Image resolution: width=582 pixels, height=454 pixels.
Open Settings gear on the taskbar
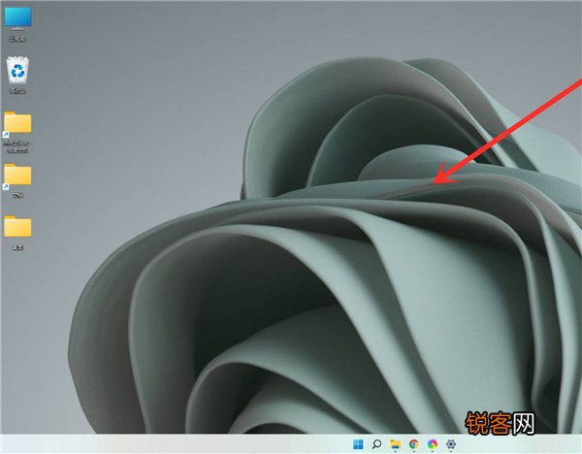pos(451,444)
